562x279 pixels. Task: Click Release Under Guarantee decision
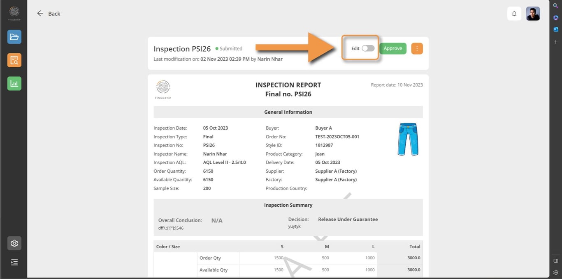coord(348,220)
